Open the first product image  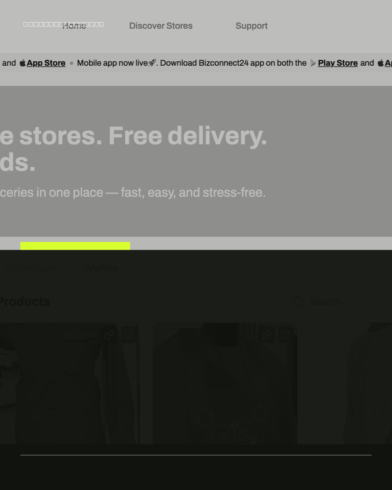click(69, 383)
